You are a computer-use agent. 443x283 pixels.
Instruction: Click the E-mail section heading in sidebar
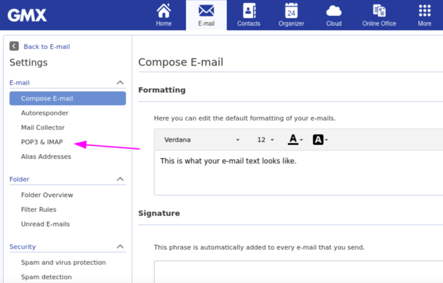19,83
